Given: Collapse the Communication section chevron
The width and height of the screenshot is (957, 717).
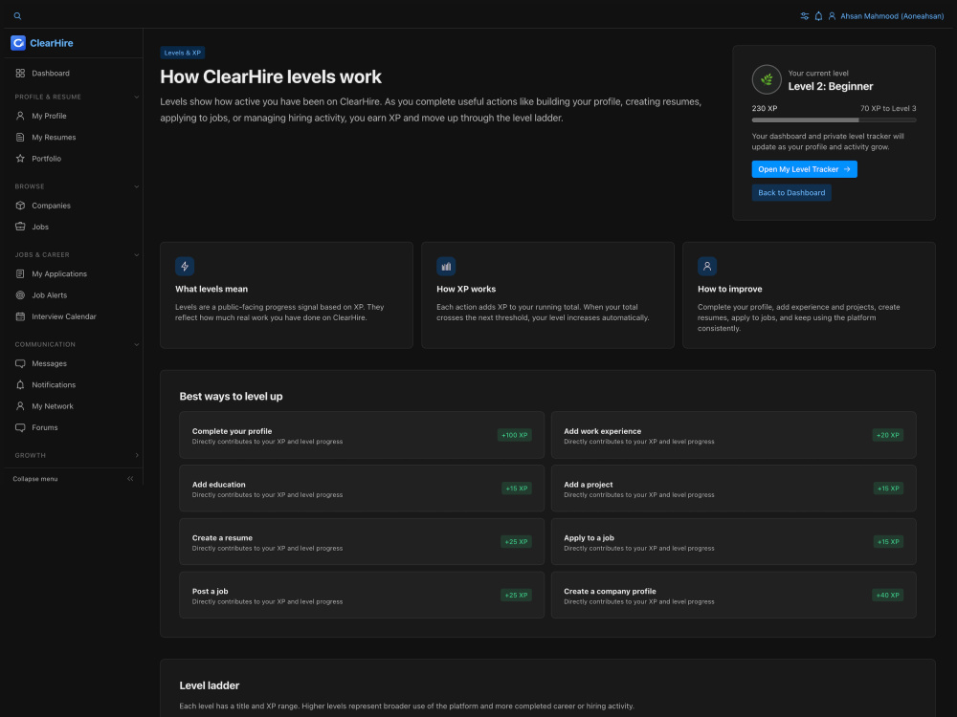Looking at the screenshot, I should (x=136, y=344).
